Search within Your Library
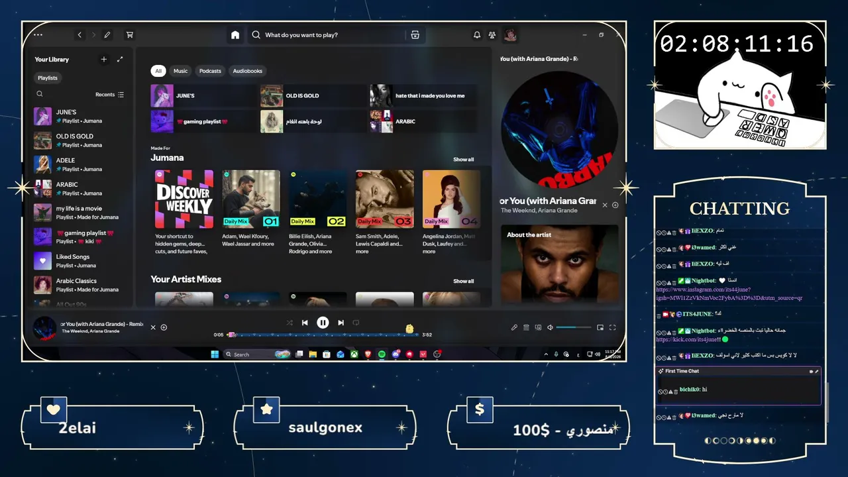848x477 pixels. [40, 94]
